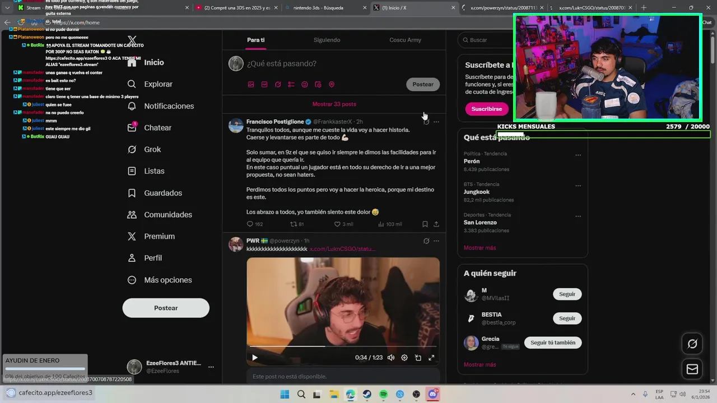Image resolution: width=717 pixels, height=403 pixels.
Task: Show more trends under San Lorenzo
Action: 479,248
